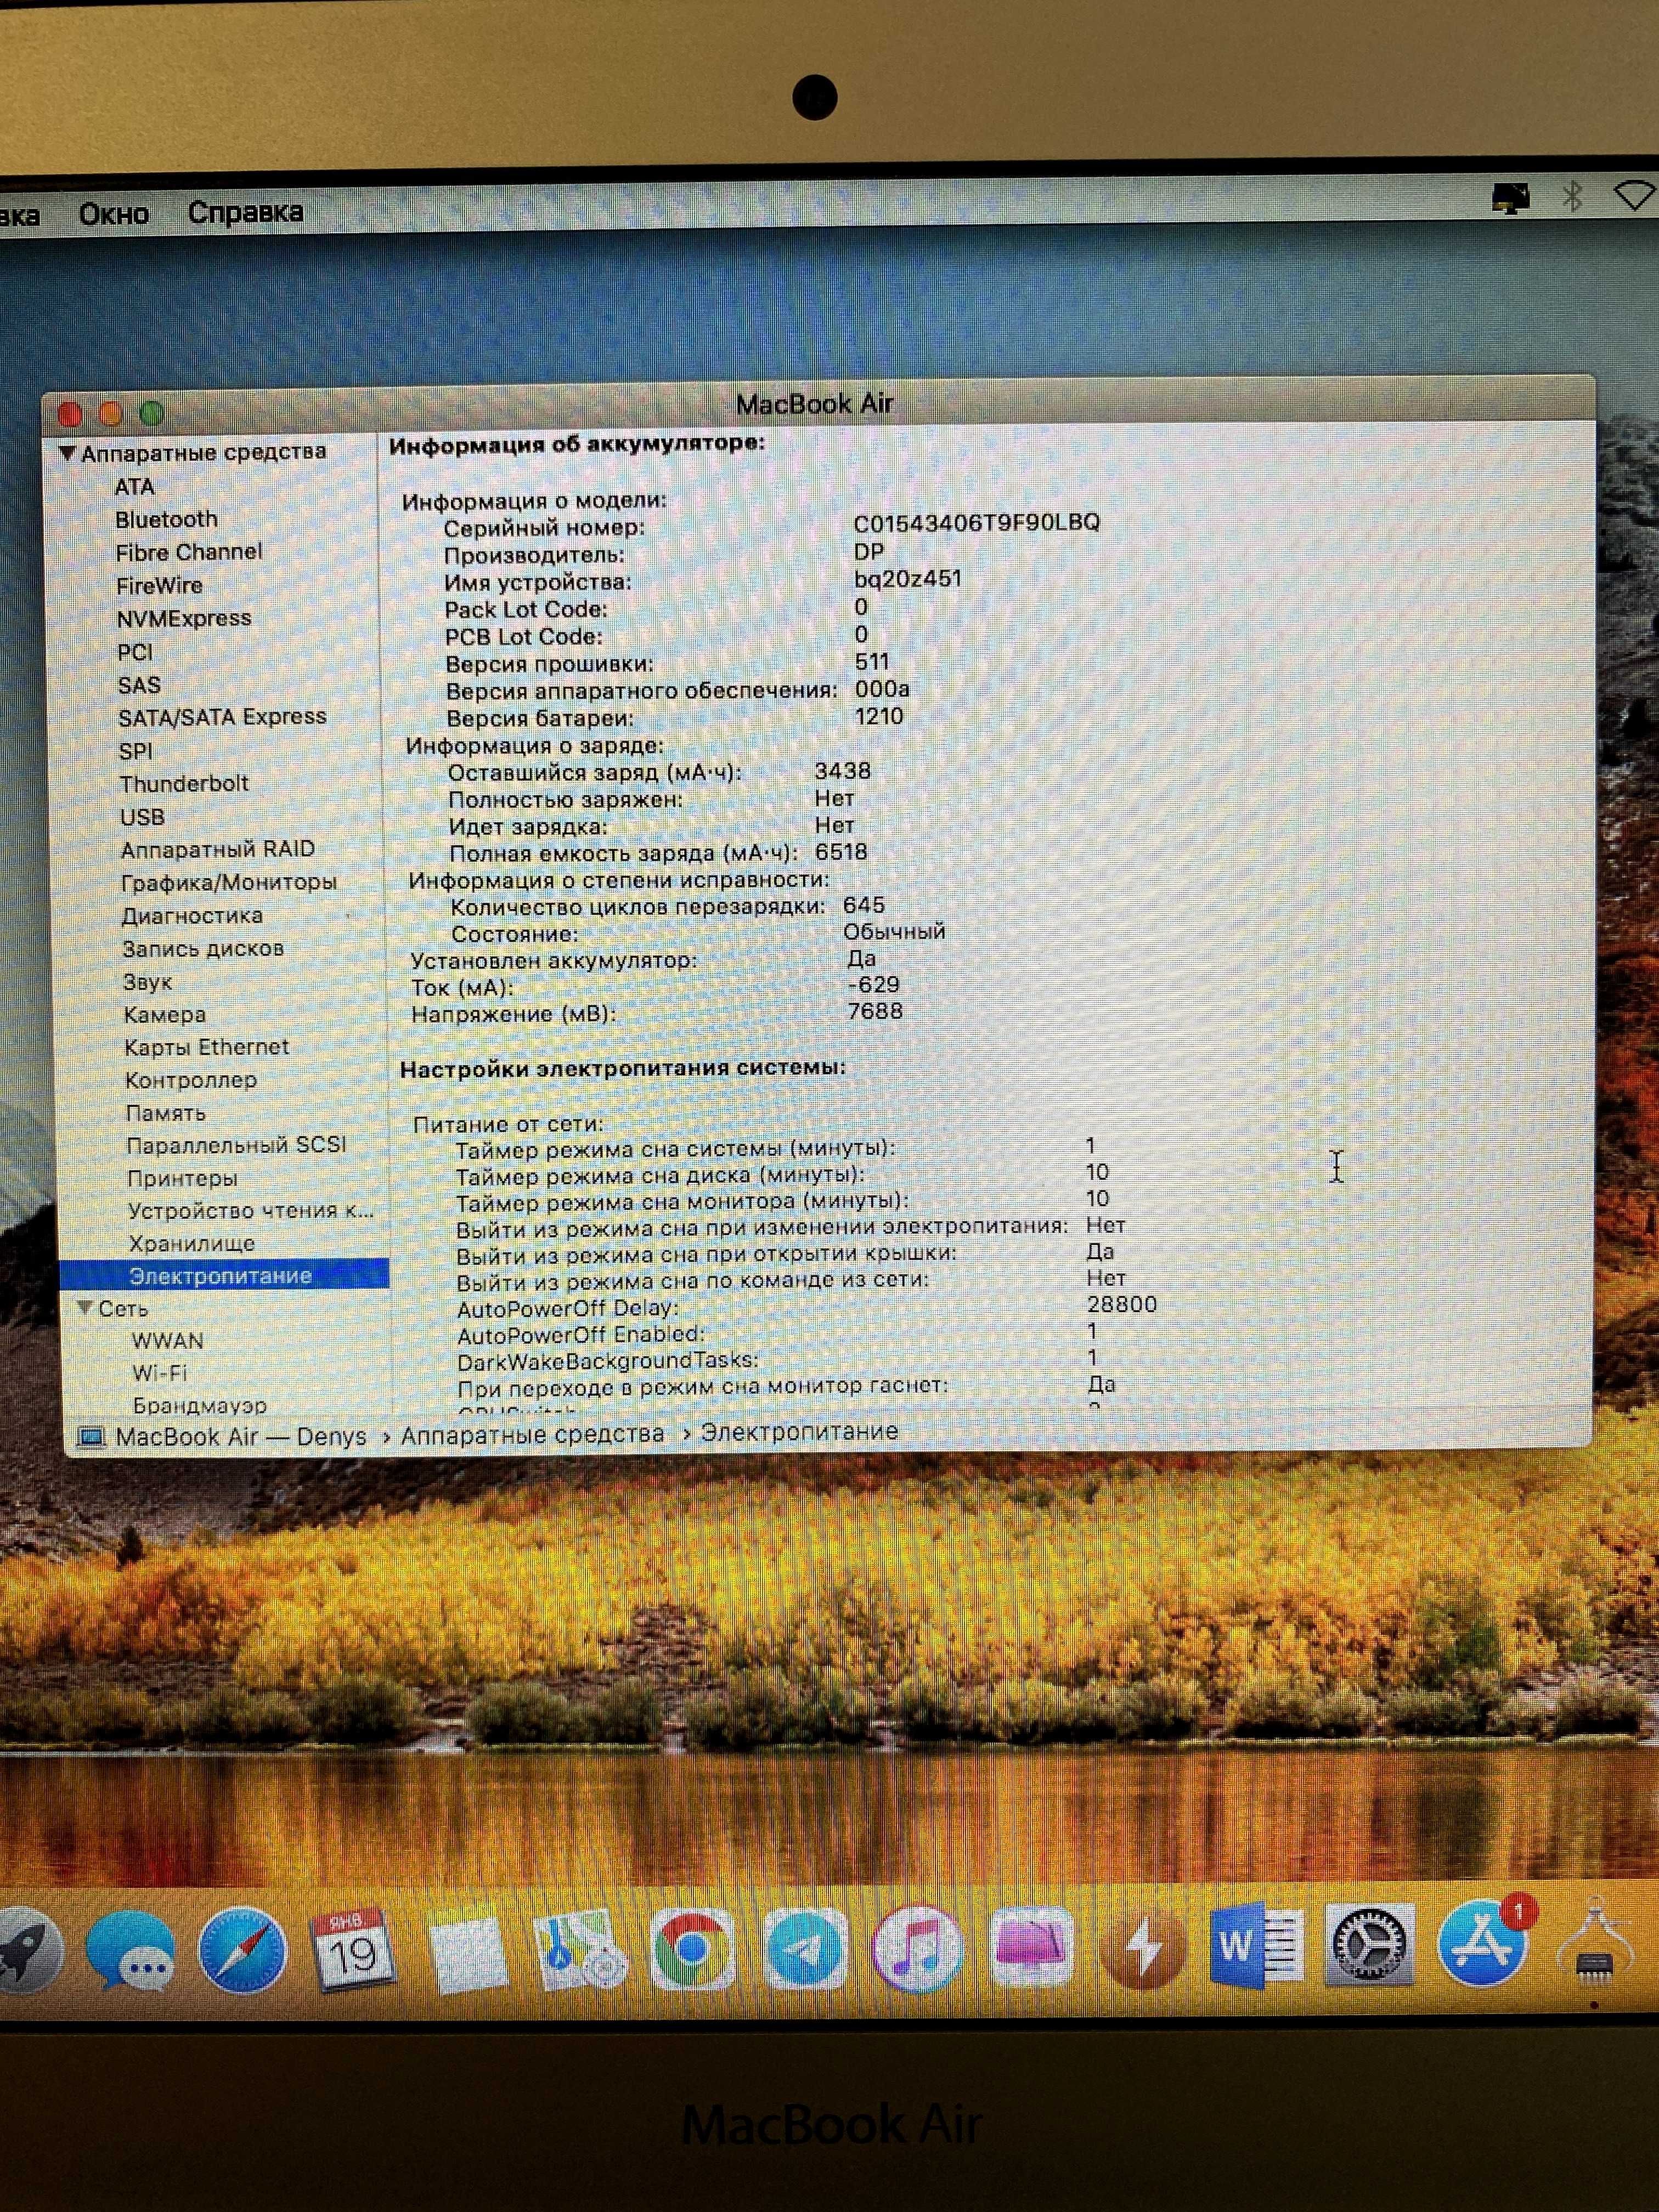Image resolution: width=1659 pixels, height=2212 pixels.
Task: Select SPI in the sidebar
Action: (136, 750)
